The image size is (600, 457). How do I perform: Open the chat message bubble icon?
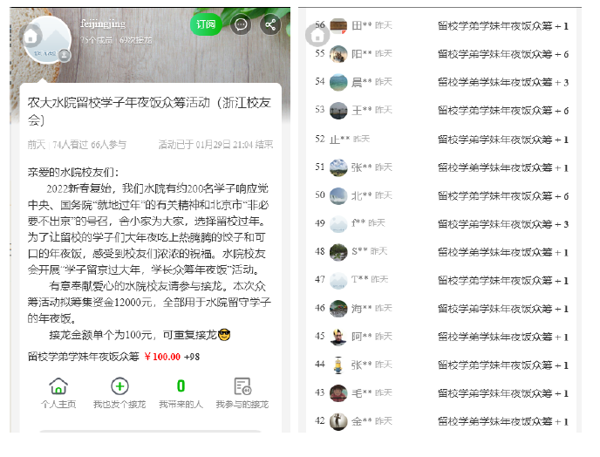point(241,25)
